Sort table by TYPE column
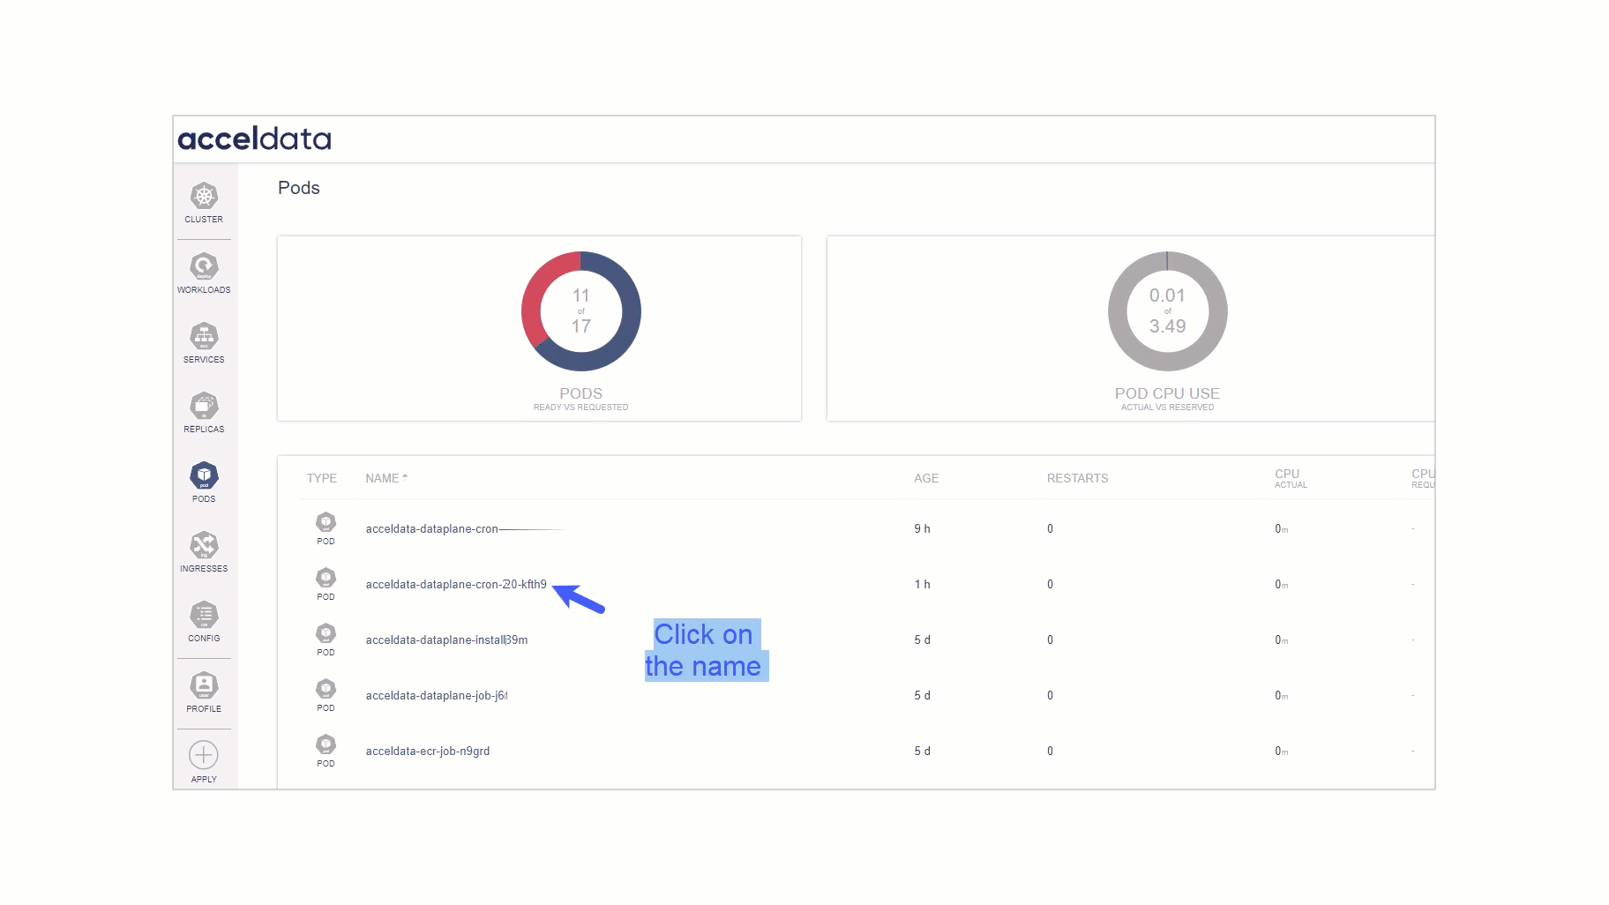The height and width of the screenshot is (905, 1609). [321, 478]
